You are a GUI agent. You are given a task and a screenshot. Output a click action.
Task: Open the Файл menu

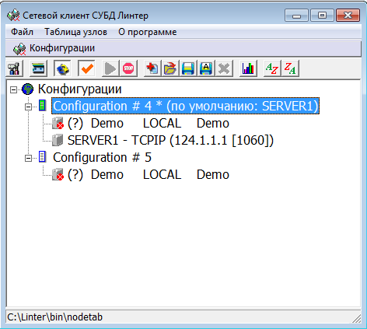click(x=22, y=32)
